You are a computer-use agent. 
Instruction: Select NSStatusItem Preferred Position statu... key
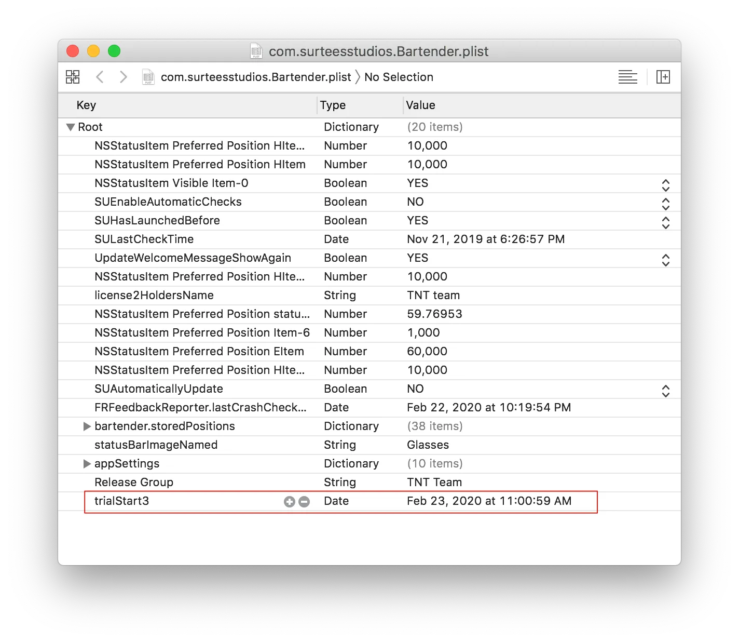202,314
